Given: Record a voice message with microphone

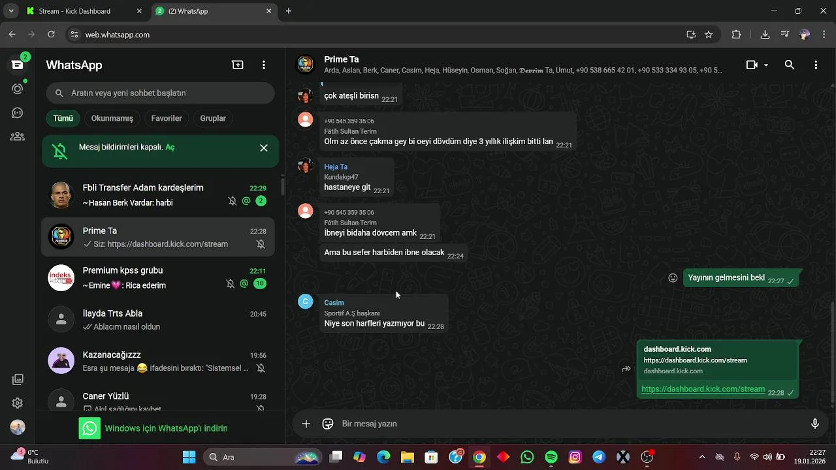Looking at the screenshot, I should click(815, 424).
